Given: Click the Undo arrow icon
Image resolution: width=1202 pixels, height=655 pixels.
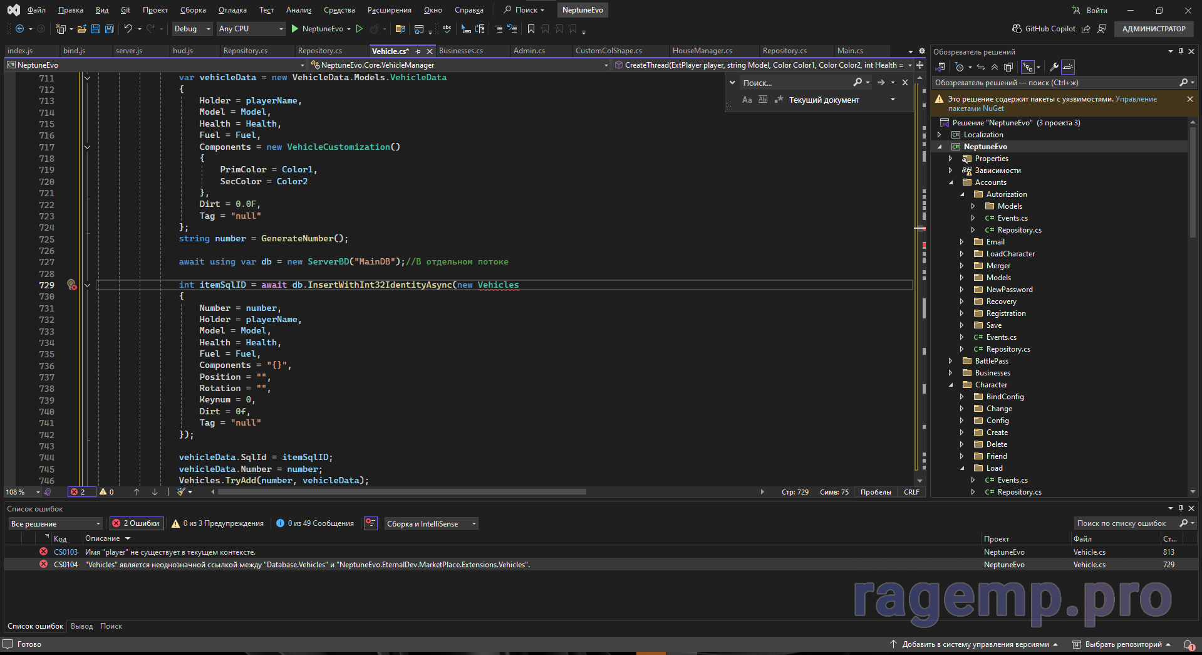Looking at the screenshot, I should pos(128,29).
